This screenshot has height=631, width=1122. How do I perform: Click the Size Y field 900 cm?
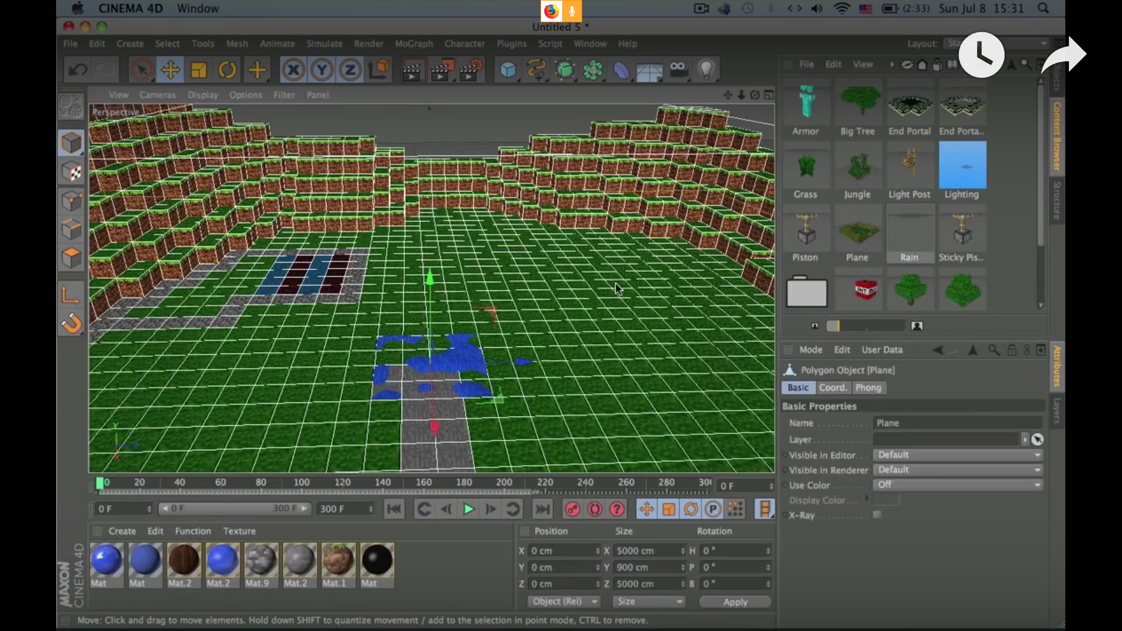coord(649,567)
